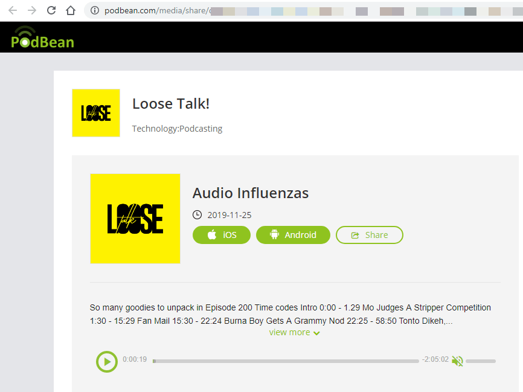Play the Audio Influenzas episode
This screenshot has height=392, width=523.
pyautogui.click(x=107, y=362)
